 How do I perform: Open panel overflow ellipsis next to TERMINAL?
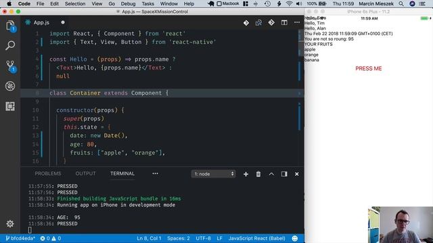point(155,173)
